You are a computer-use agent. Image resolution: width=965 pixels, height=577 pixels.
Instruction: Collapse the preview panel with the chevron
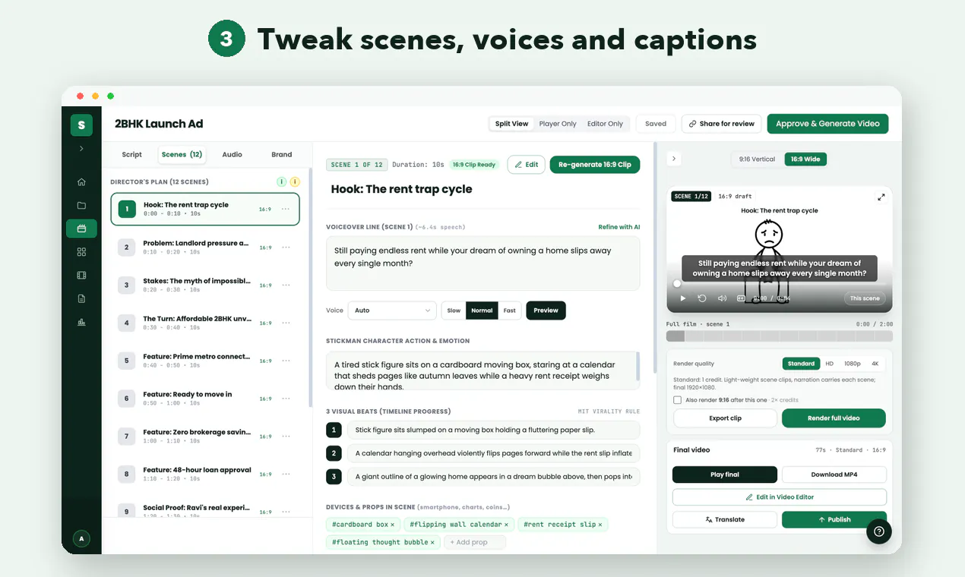pyautogui.click(x=674, y=159)
